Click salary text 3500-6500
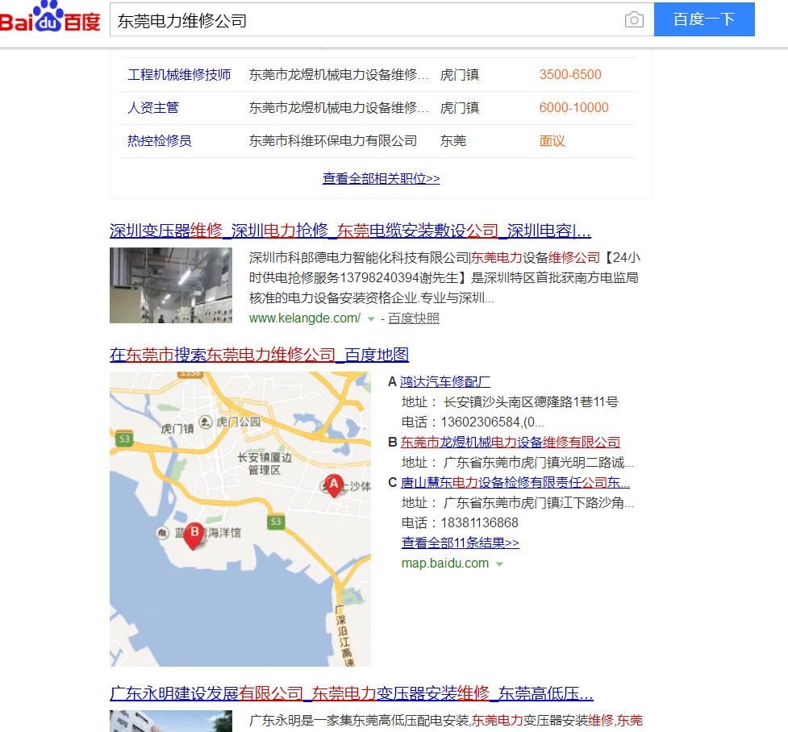This screenshot has height=732, width=788. [x=570, y=75]
